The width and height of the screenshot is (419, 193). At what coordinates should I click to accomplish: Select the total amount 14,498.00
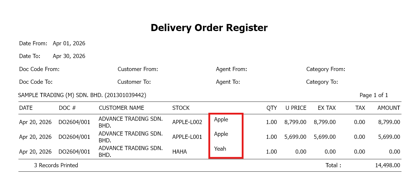(388, 165)
